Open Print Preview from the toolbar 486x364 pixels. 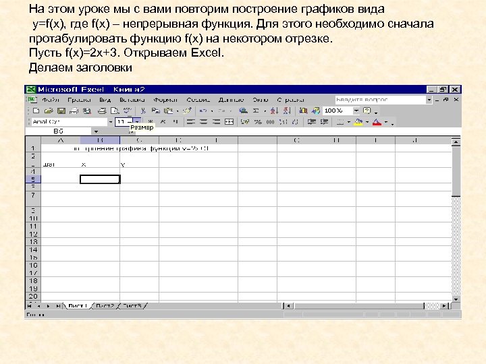pos(115,111)
